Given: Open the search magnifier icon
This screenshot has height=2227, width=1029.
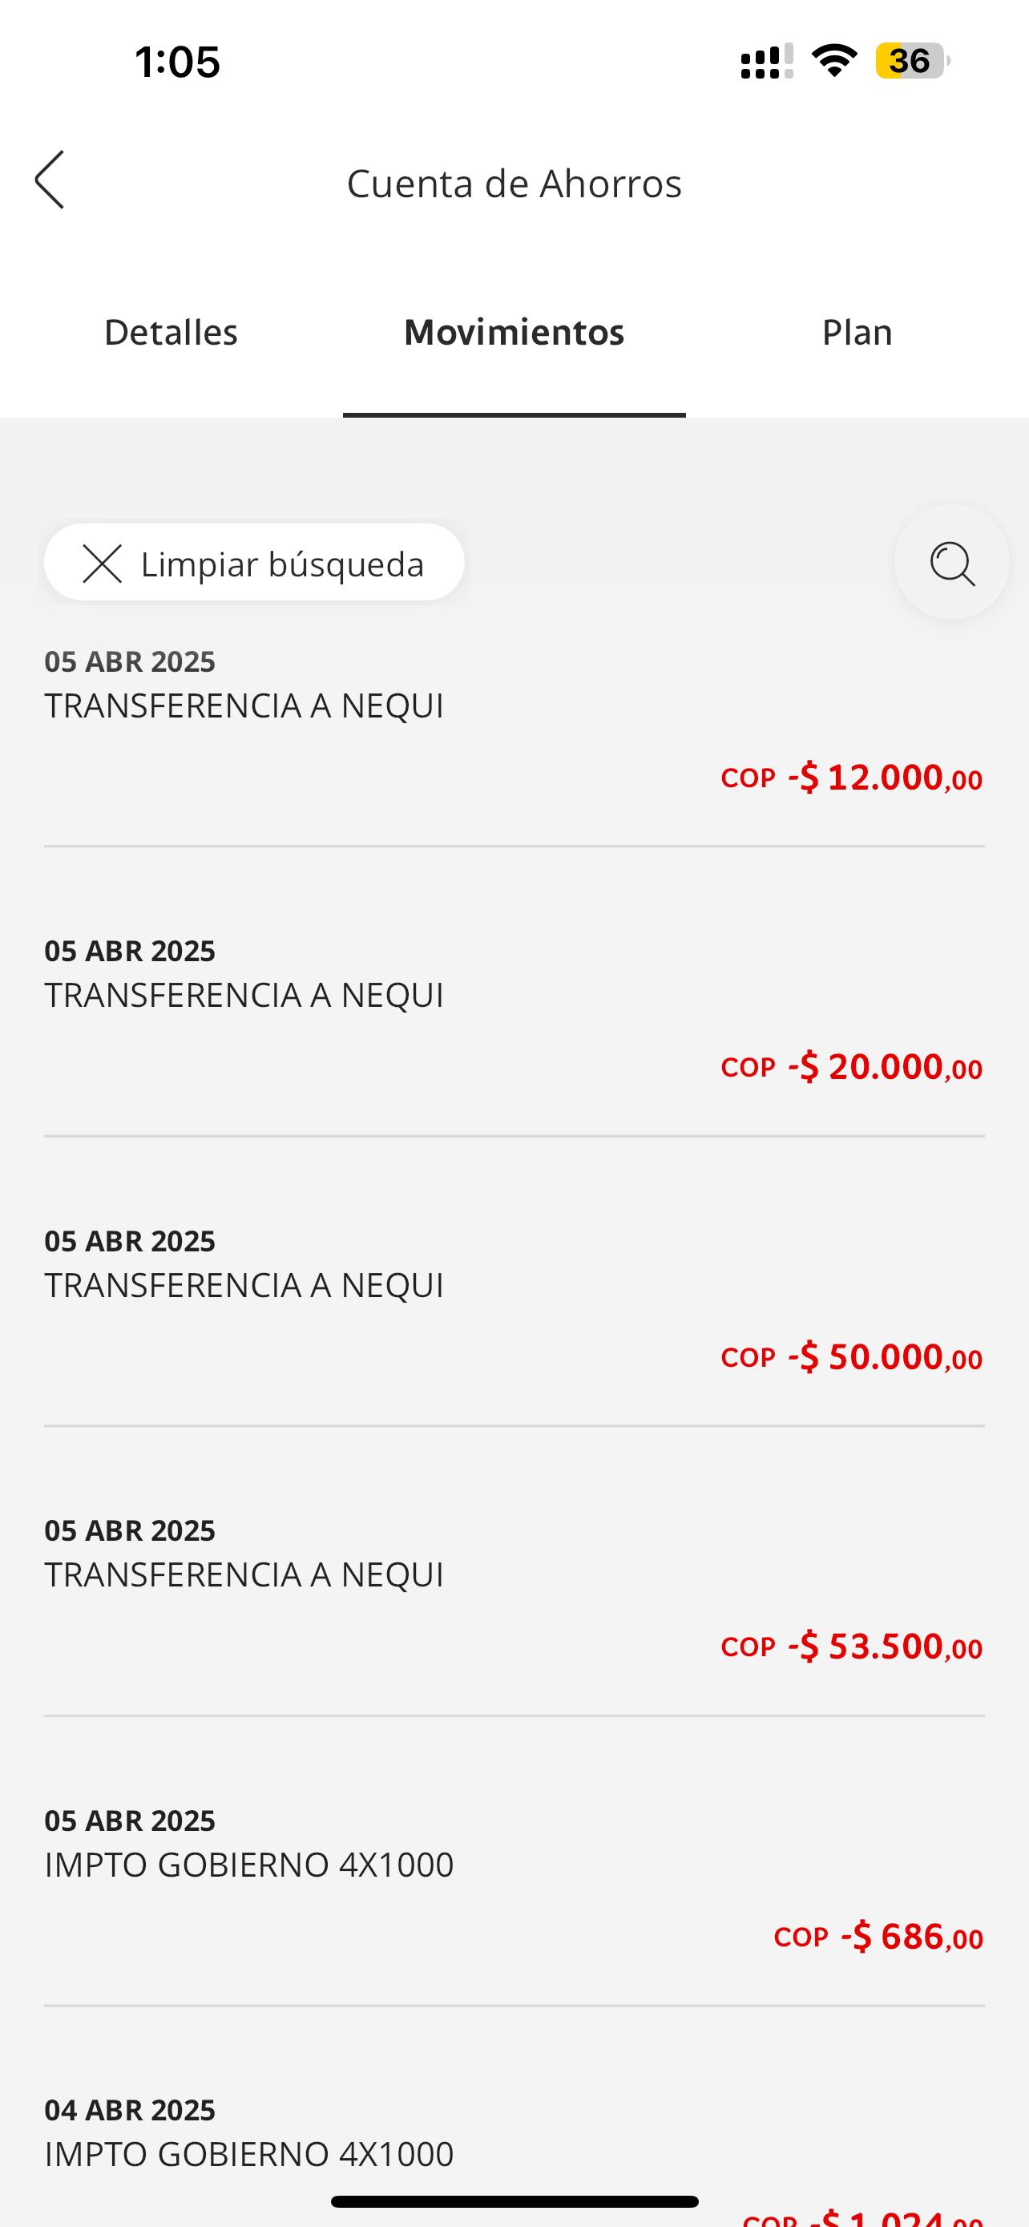Looking at the screenshot, I should pyautogui.click(x=951, y=564).
